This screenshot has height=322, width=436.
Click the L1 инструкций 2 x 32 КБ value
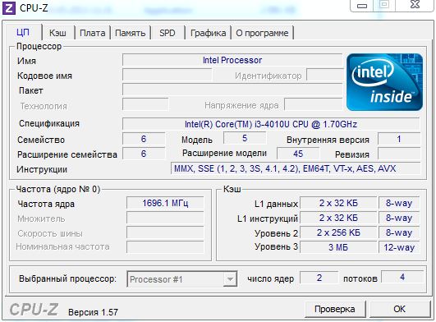click(338, 218)
